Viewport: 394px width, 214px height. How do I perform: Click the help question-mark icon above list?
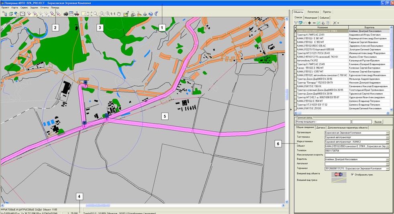point(328,23)
